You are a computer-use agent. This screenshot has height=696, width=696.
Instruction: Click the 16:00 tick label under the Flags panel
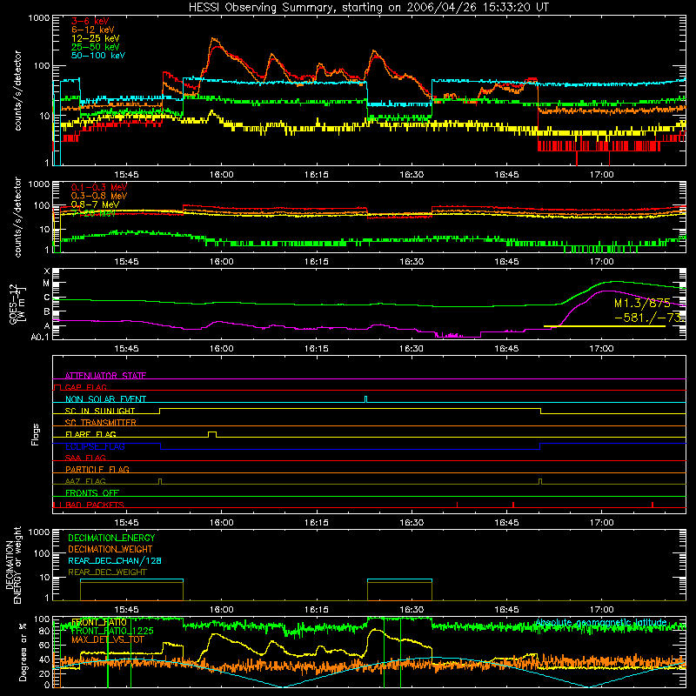[x=221, y=522]
